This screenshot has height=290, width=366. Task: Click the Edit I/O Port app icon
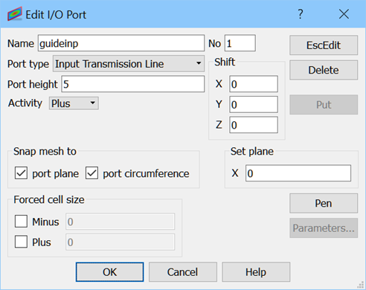[15, 14]
